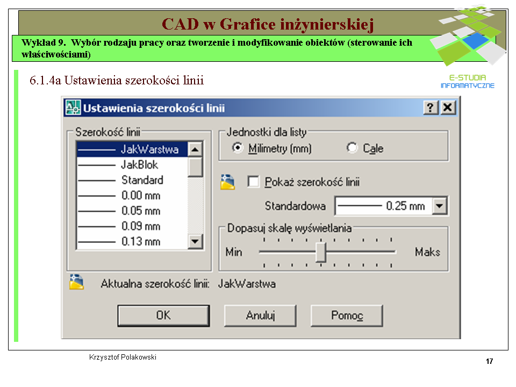Viewport: 516px width, 387px height.
Task: Click the 0.25 mm value in Standardowa field
Action: point(405,206)
